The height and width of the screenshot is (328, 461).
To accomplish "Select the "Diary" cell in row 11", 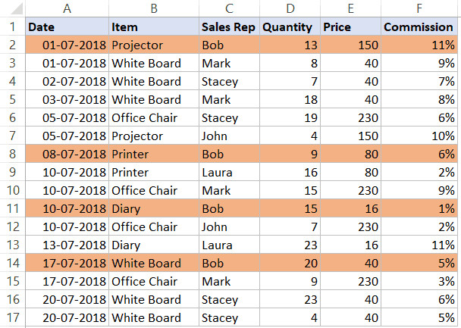I will pyautogui.click(x=153, y=209).
